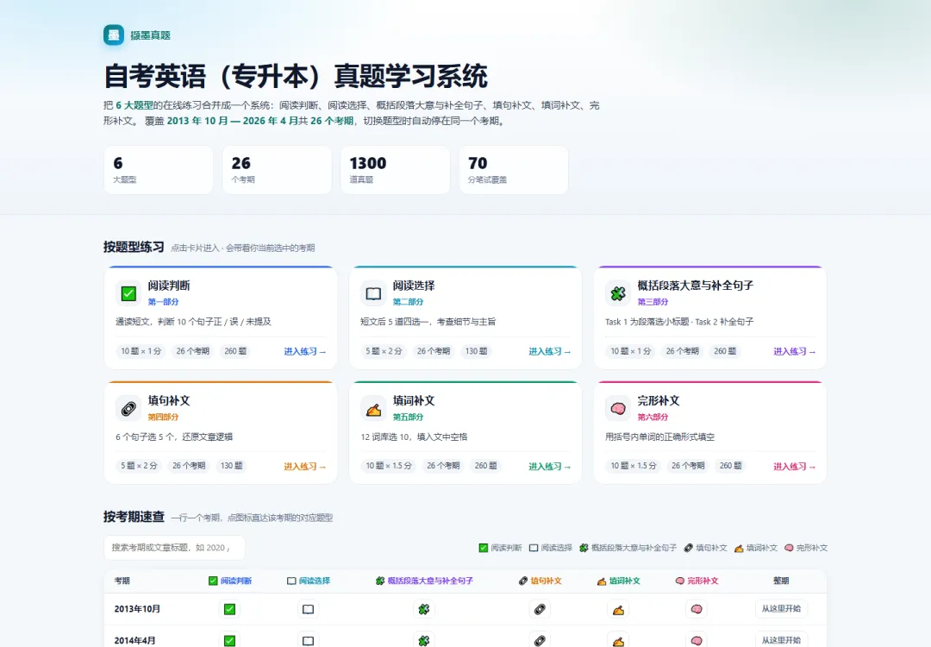Click the 阅读判断 card checkmark icon
Screen dimensions: 931x647
click(128, 293)
